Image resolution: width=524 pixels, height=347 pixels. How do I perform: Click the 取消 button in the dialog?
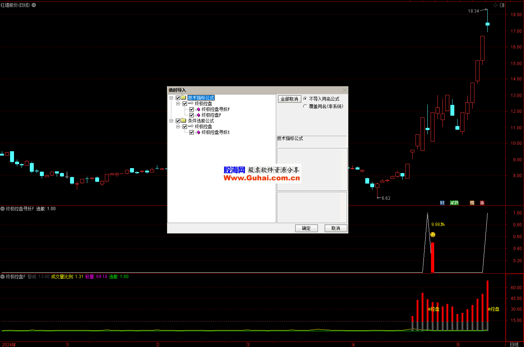pyautogui.click(x=336, y=228)
